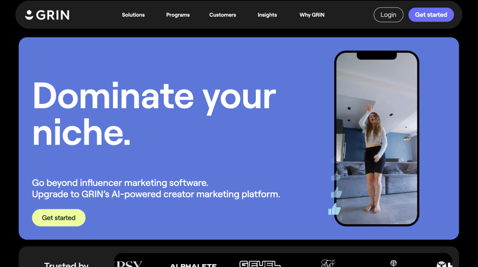
Task: Click the purple Get started button in header
Action: click(x=431, y=14)
